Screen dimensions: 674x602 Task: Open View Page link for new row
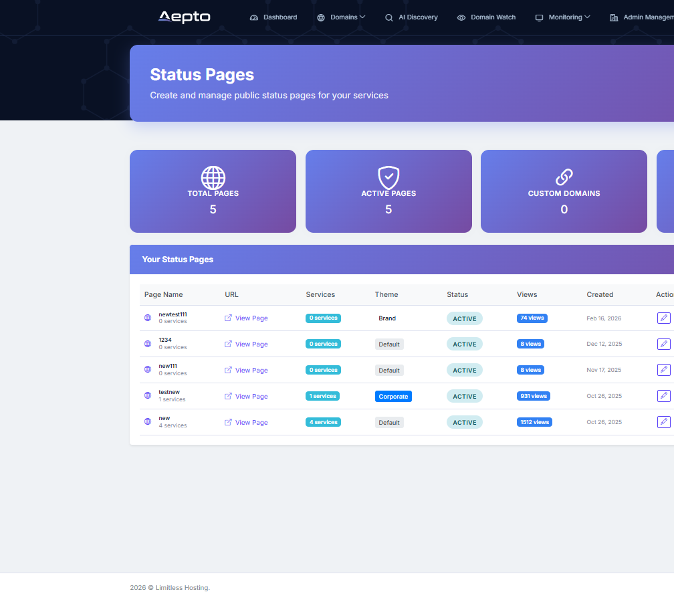coord(246,423)
